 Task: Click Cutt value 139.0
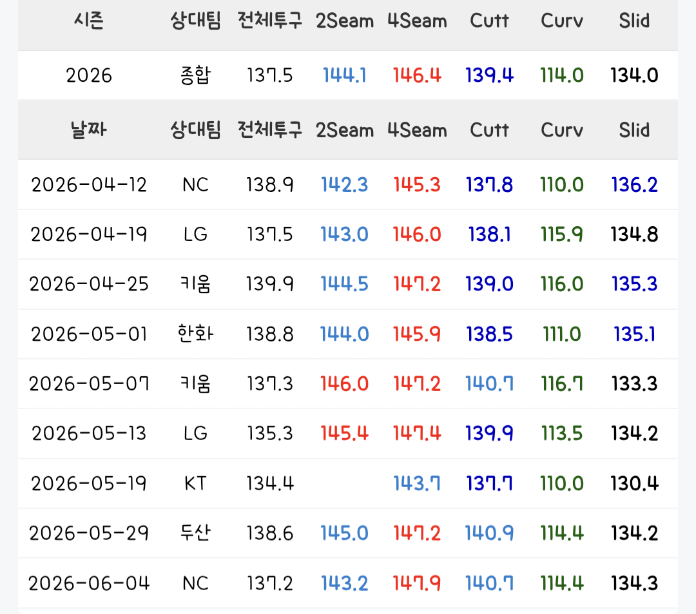point(489,284)
